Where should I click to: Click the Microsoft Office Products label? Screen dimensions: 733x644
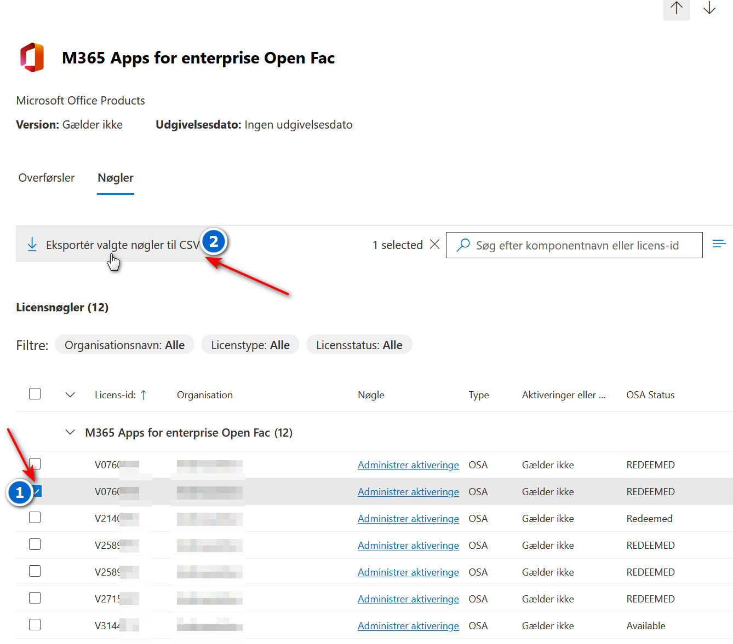click(x=81, y=101)
